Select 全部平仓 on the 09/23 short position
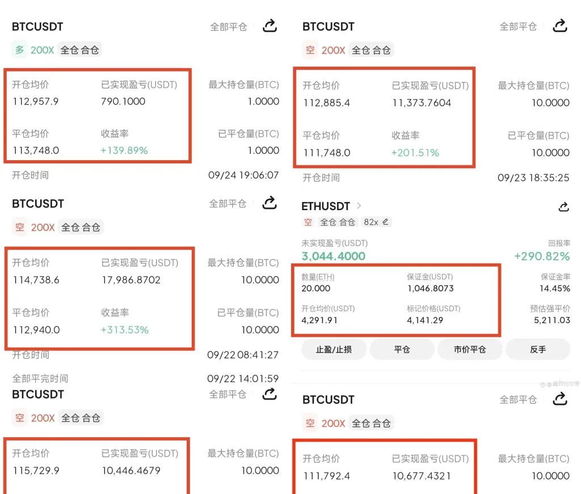The image size is (581, 494). pyautogui.click(x=518, y=27)
